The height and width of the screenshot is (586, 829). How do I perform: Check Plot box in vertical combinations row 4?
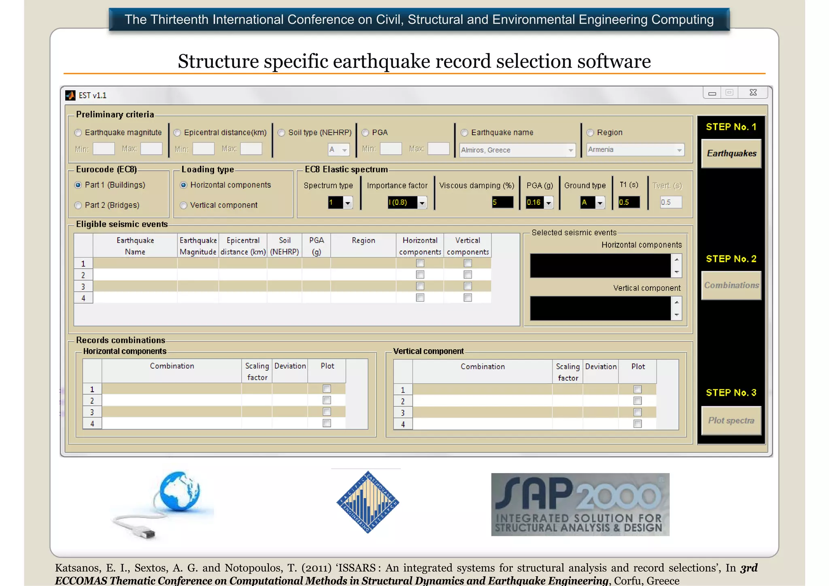pyautogui.click(x=638, y=424)
